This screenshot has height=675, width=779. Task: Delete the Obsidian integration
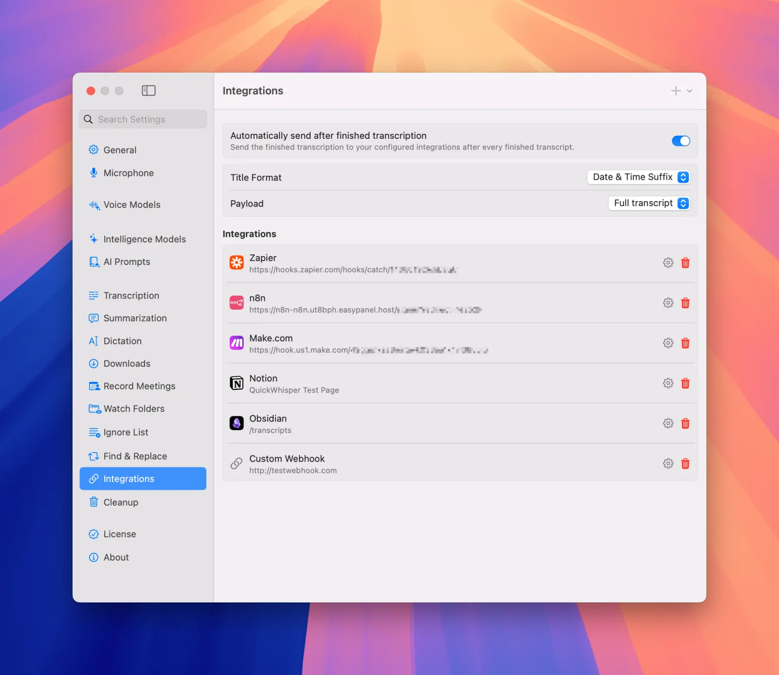(685, 424)
